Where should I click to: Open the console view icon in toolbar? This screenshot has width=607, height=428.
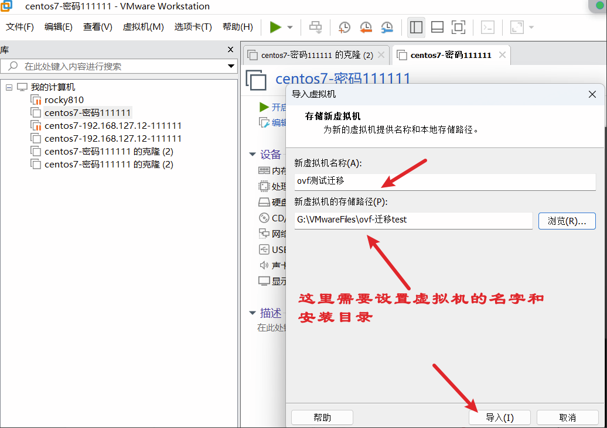click(487, 27)
